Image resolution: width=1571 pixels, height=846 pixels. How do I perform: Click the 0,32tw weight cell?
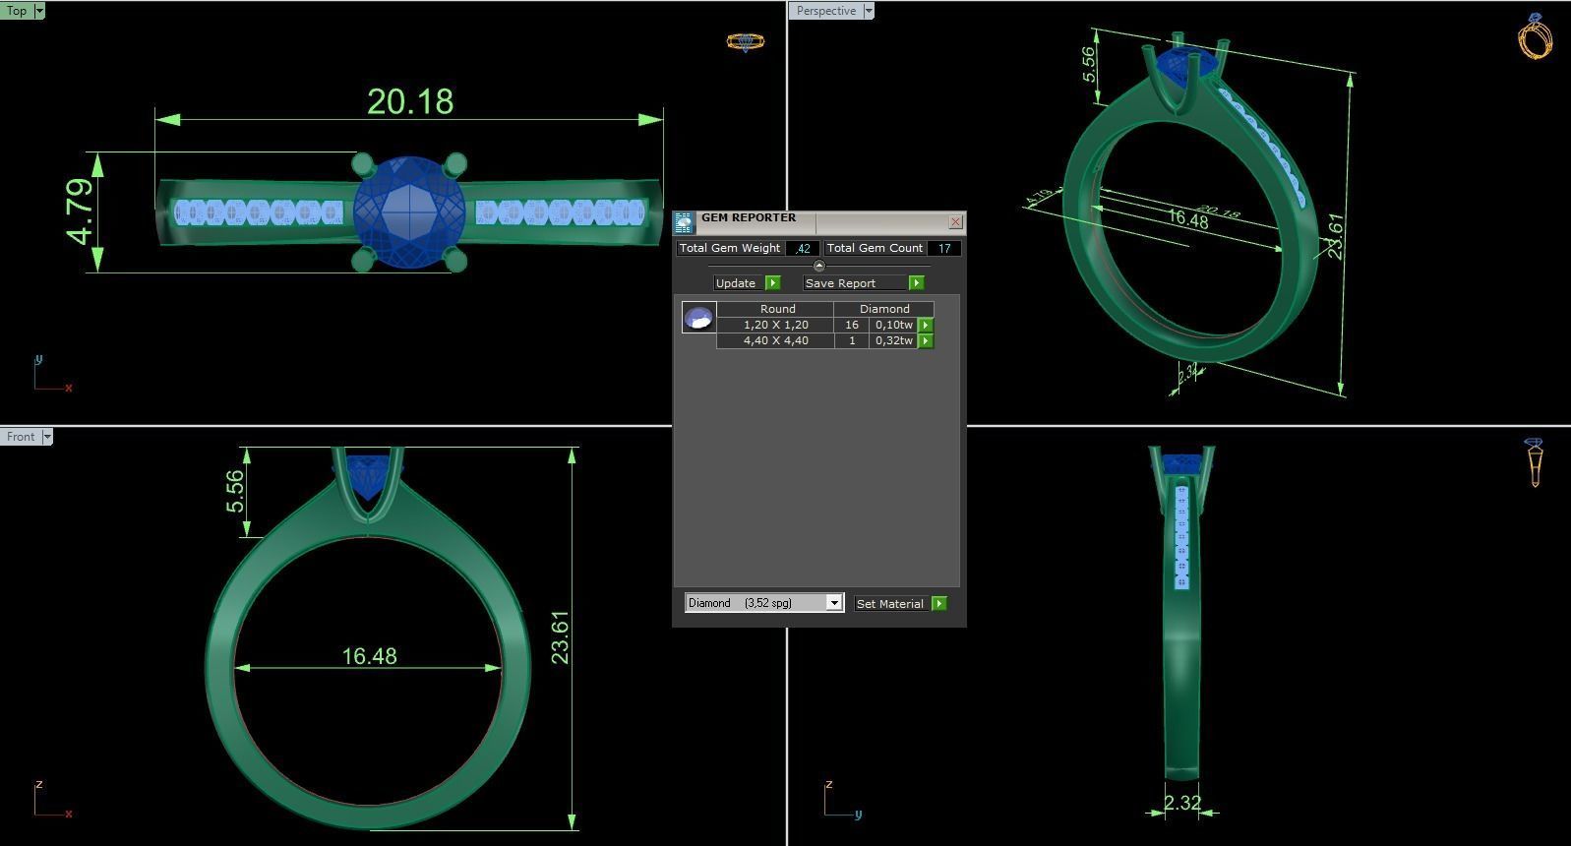click(x=894, y=340)
